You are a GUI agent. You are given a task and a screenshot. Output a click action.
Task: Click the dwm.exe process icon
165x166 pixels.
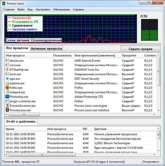(x=7, y=74)
